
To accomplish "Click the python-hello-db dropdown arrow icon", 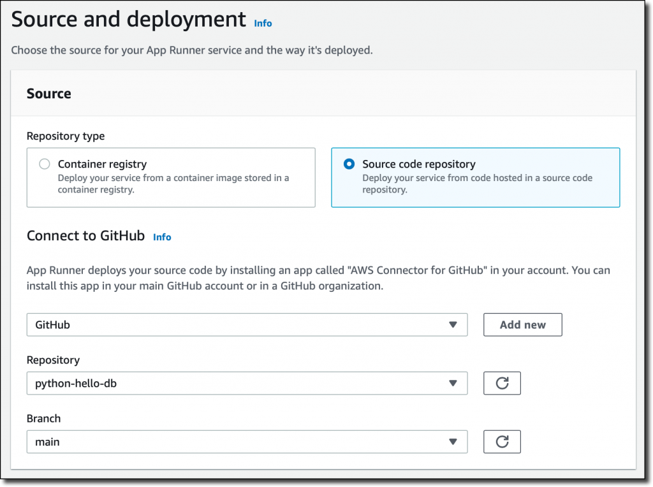I will (453, 383).
